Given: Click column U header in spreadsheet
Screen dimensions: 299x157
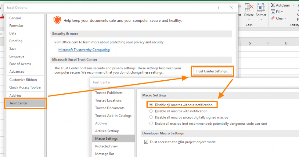Looking at the screenshot, I should coord(286,43).
